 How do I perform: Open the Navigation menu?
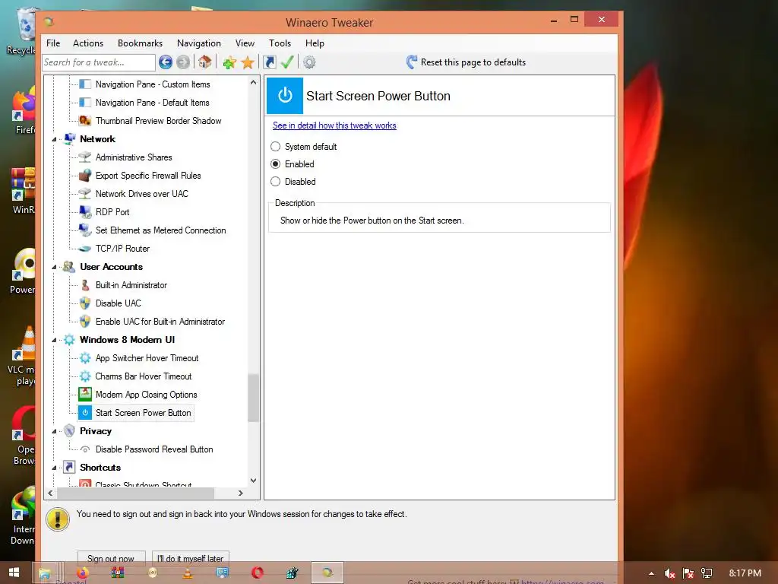pyautogui.click(x=198, y=43)
